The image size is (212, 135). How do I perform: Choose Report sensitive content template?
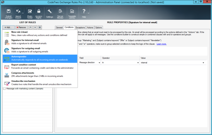40,66
